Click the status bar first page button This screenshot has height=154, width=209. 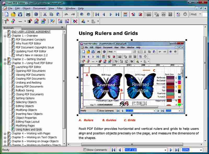point(113,150)
